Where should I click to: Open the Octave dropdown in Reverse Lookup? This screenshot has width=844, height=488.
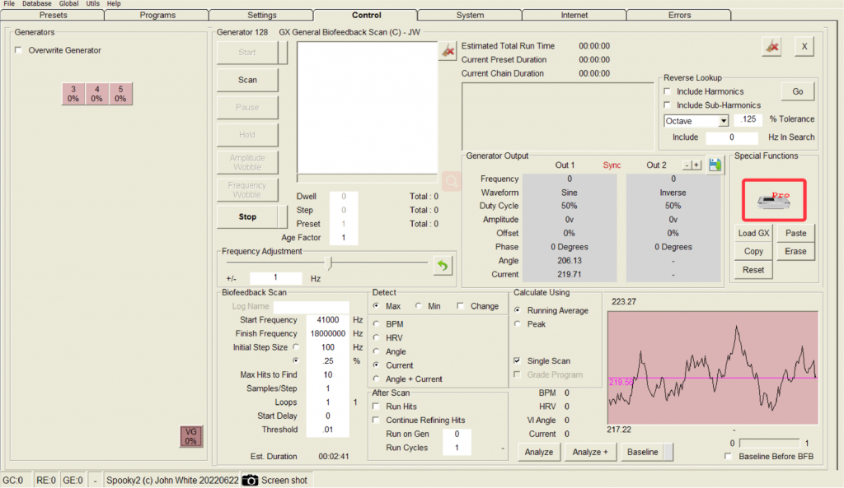723,121
